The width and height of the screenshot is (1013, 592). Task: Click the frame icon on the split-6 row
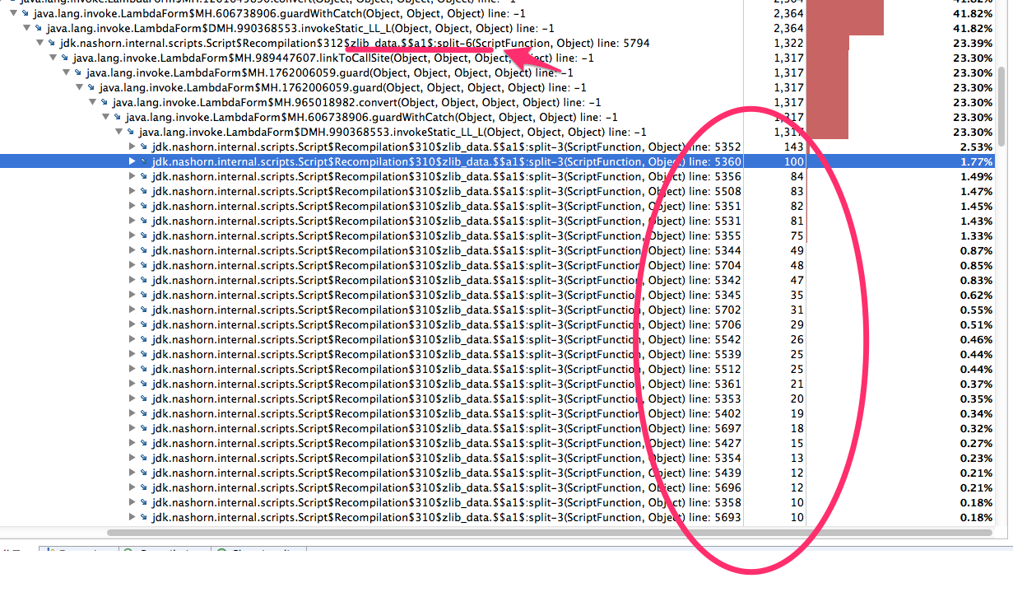click(x=52, y=44)
